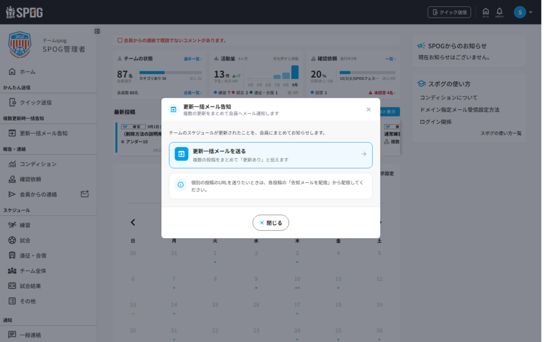
Task: Go to previous month arrow
Action: pos(132,222)
